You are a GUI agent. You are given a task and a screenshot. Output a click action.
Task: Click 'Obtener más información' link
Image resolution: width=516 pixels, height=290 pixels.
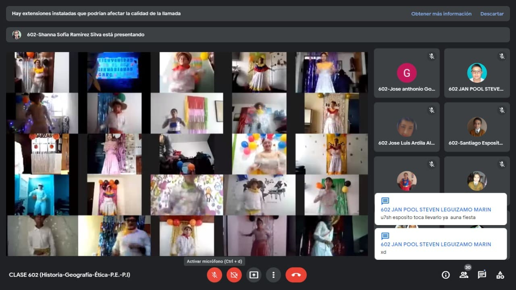(x=441, y=14)
